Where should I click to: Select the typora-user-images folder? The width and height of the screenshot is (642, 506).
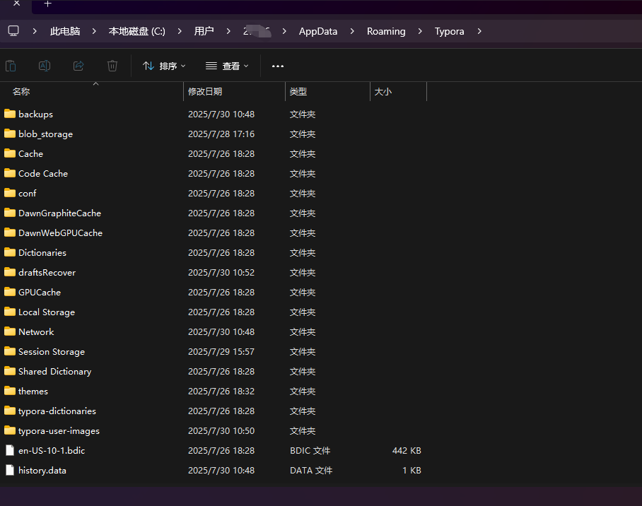[x=58, y=430]
